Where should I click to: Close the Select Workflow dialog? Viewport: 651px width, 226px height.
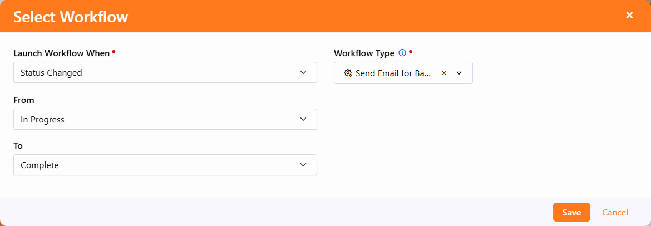coord(629,16)
